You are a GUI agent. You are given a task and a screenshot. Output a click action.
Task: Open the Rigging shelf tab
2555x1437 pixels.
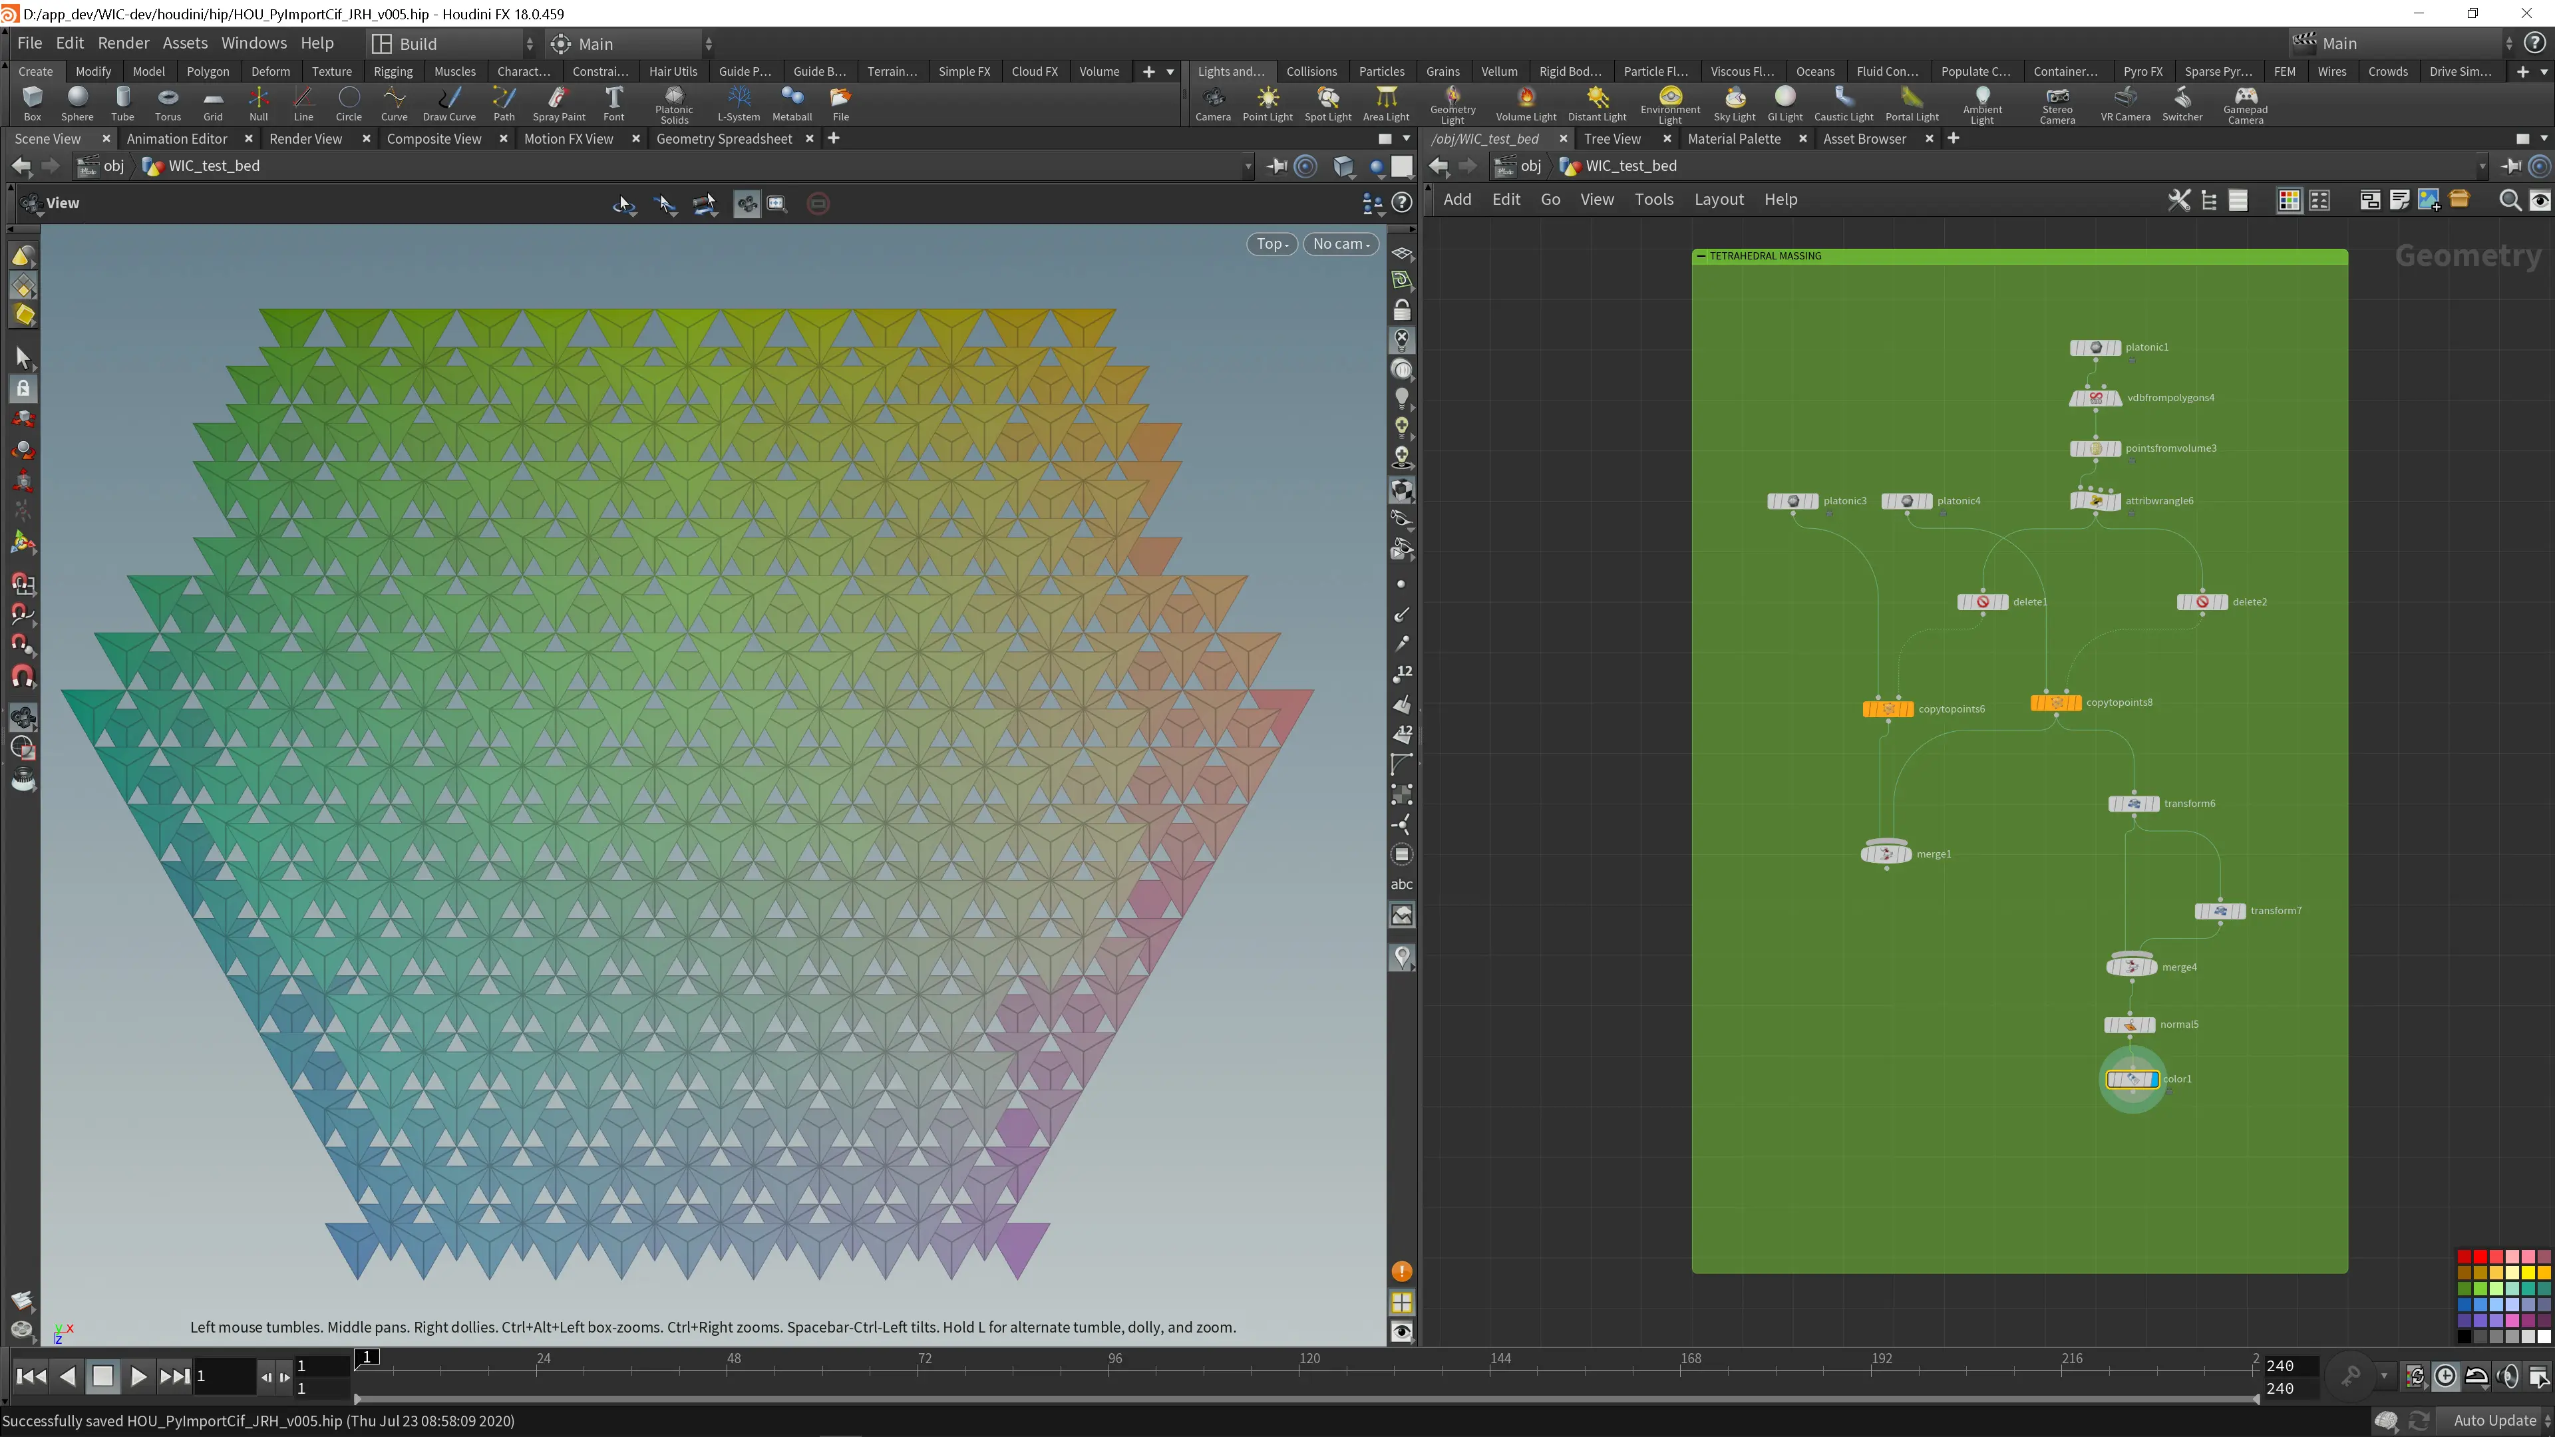[393, 71]
